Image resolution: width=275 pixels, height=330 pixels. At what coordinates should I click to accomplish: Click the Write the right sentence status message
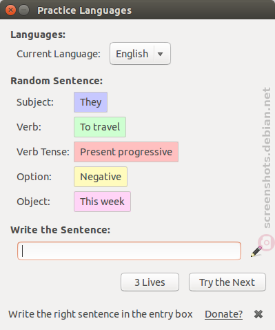[x=101, y=314]
